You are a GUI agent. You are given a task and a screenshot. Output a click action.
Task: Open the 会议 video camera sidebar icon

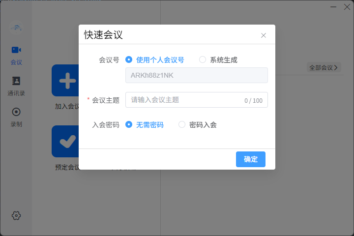click(x=16, y=50)
